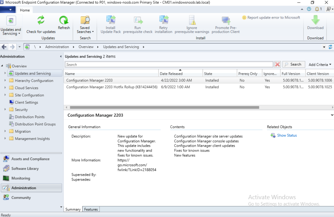Show more workspace options arrow
This screenshot has height=217, width=334.
(x=61, y=207)
